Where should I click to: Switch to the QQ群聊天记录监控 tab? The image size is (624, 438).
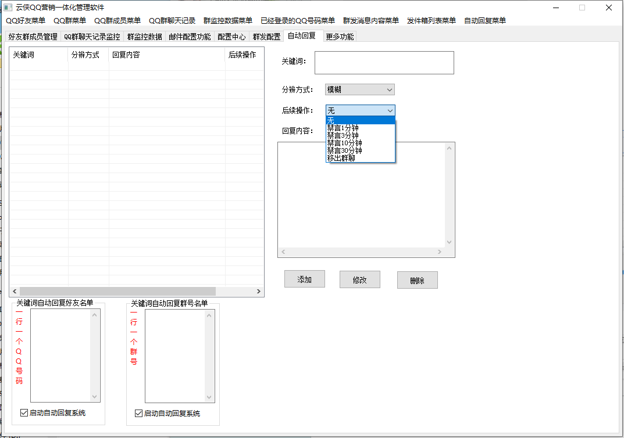coord(92,37)
